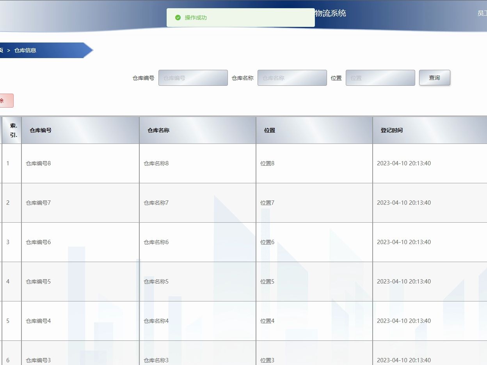Click the 仓库编号 column header
The height and width of the screenshot is (365, 487).
pos(39,130)
